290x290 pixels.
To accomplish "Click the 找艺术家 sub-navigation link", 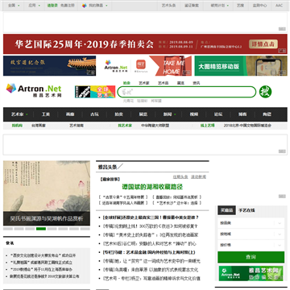I will (x=125, y=126).
